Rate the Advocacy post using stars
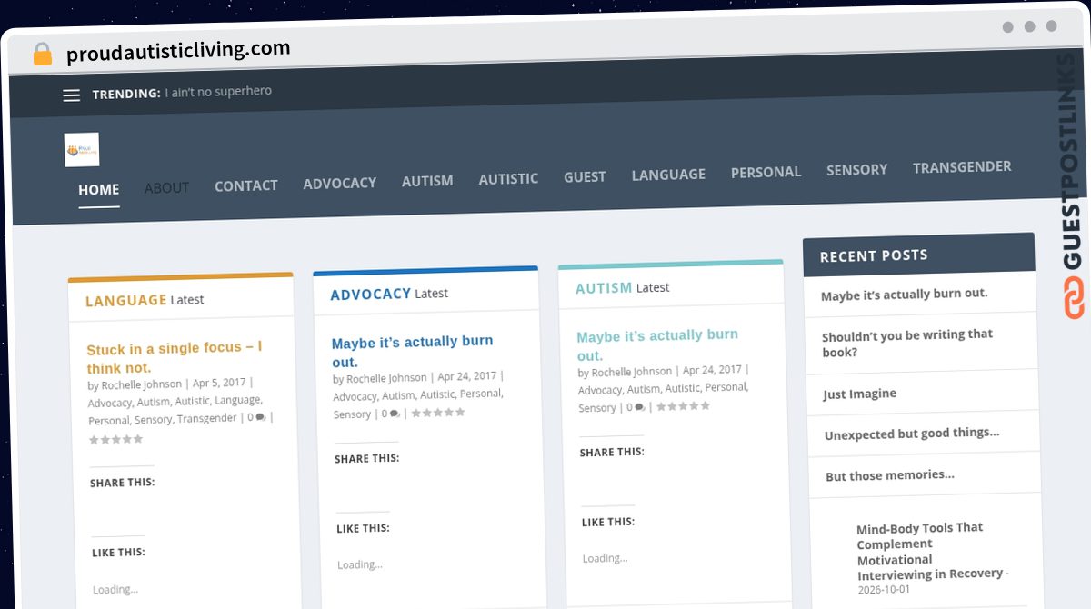 (438, 413)
